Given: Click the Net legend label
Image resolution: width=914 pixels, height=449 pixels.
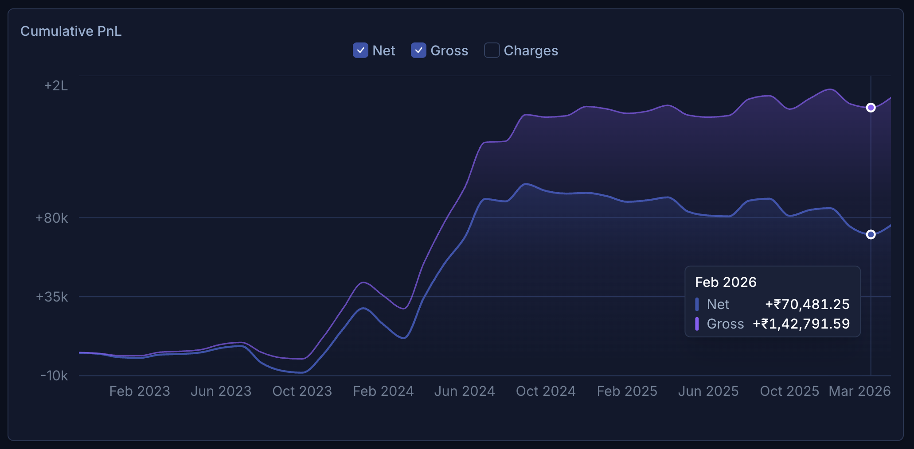Looking at the screenshot, I should 383,50.
